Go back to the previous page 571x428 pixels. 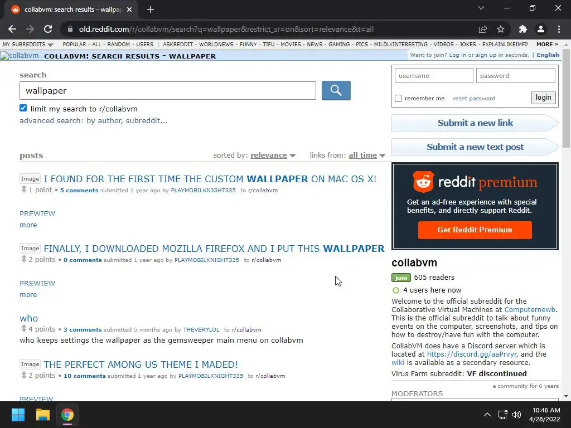click(x=12, y=29)
